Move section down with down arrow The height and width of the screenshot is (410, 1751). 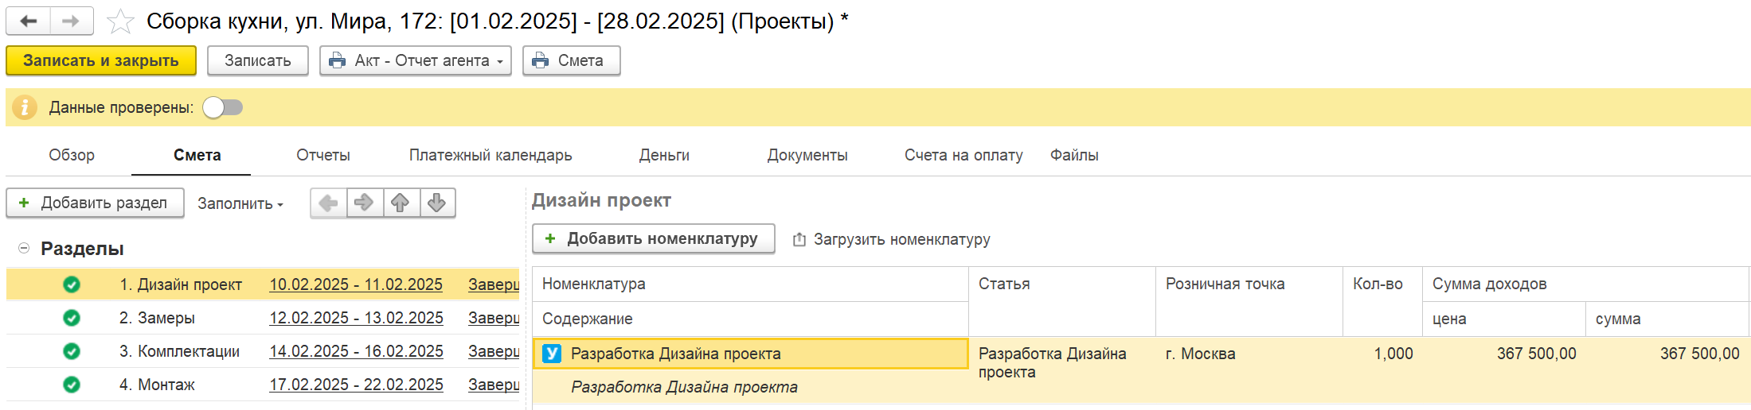coord(436,203)
